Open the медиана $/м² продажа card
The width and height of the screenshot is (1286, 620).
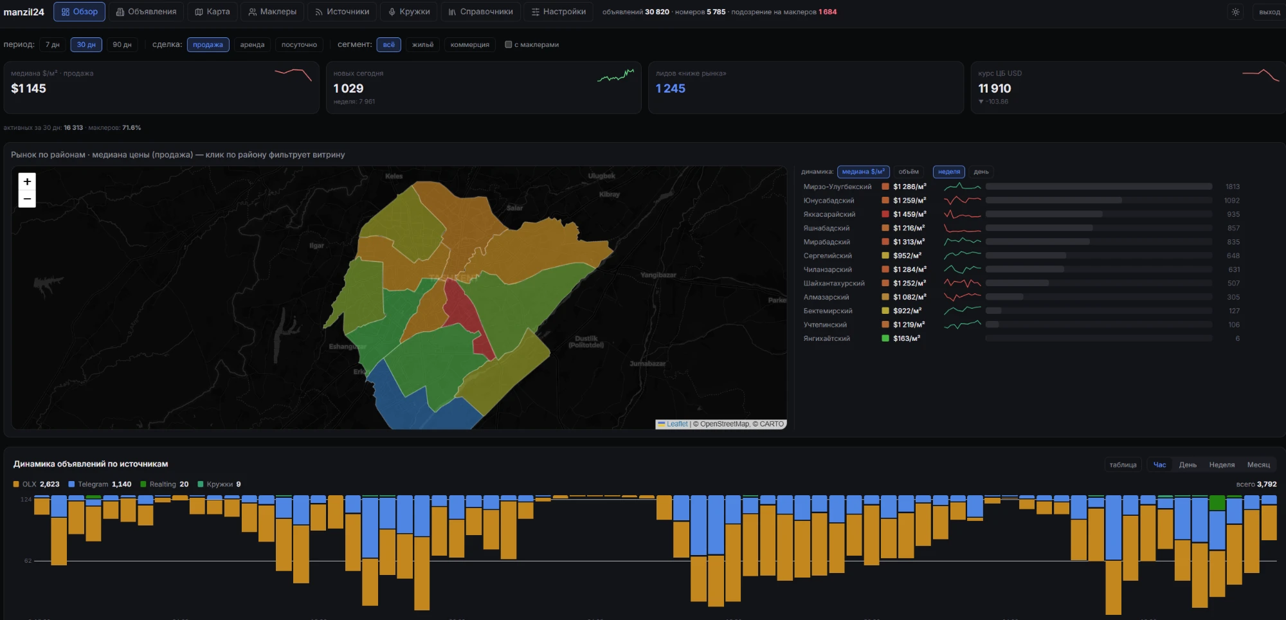coord(161,87)
